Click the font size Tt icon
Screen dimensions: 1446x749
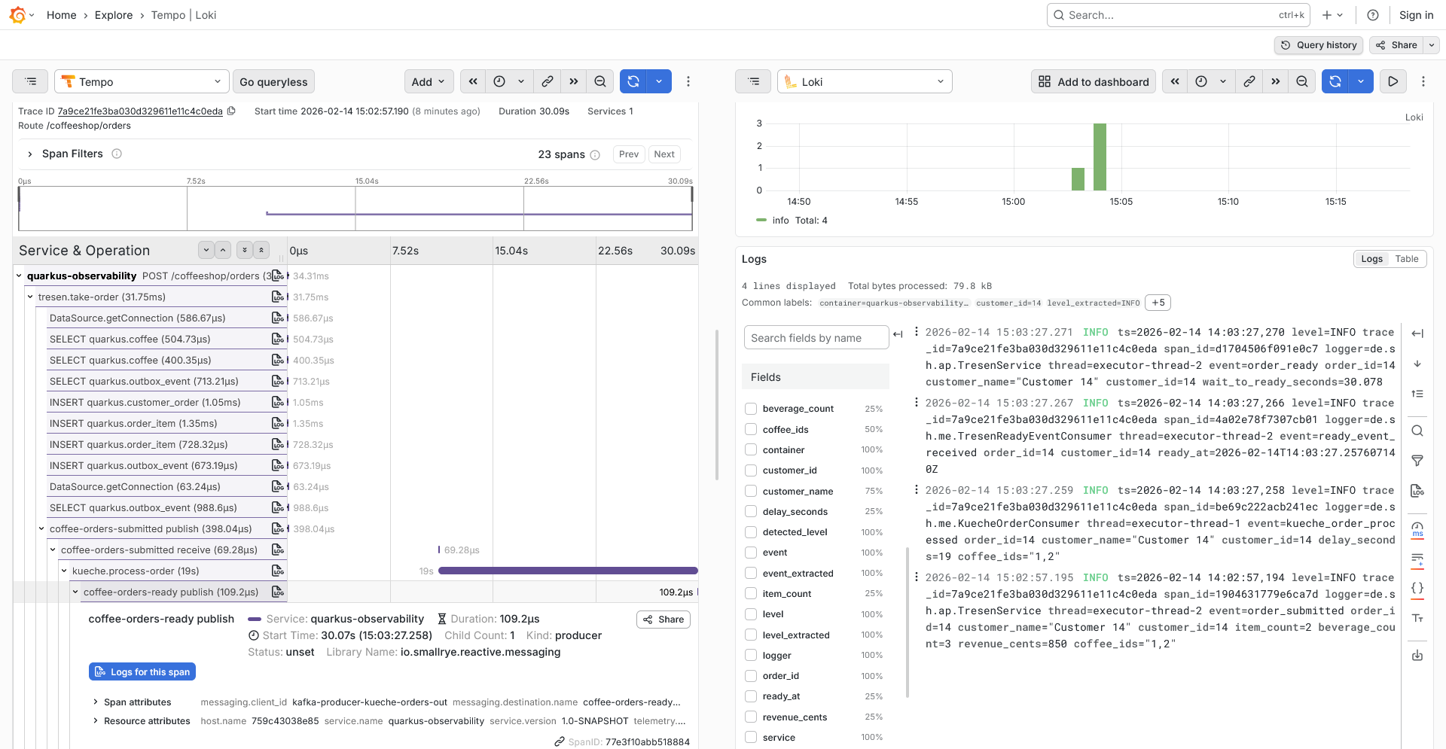click(x=1417, y=618)
